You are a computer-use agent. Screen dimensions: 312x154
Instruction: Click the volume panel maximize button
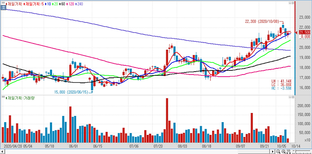pos(293,97)
